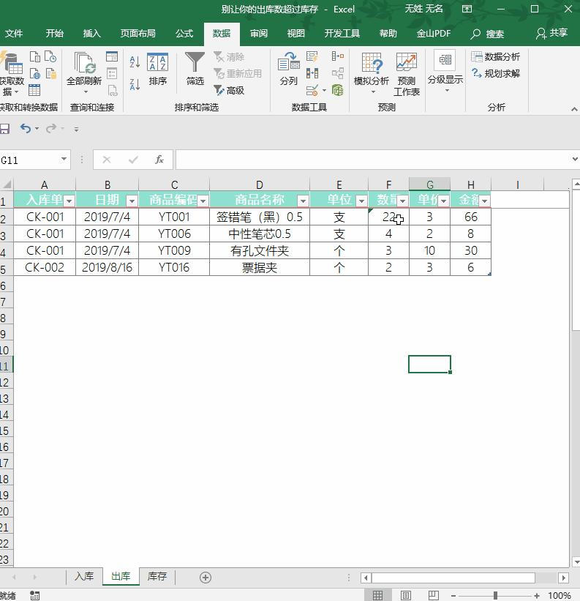Switch to the 公式 (Formulas) tab
Viewport: 580px width, 601px height.
tap(184, 34)
